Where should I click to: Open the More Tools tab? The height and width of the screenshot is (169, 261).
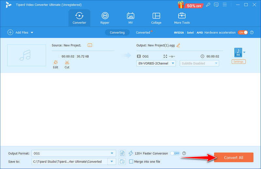[182, 18]
